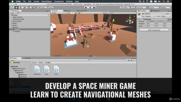Click the Add Component button
The height and width of the screenshot is (102, 181).
[154, 30]
